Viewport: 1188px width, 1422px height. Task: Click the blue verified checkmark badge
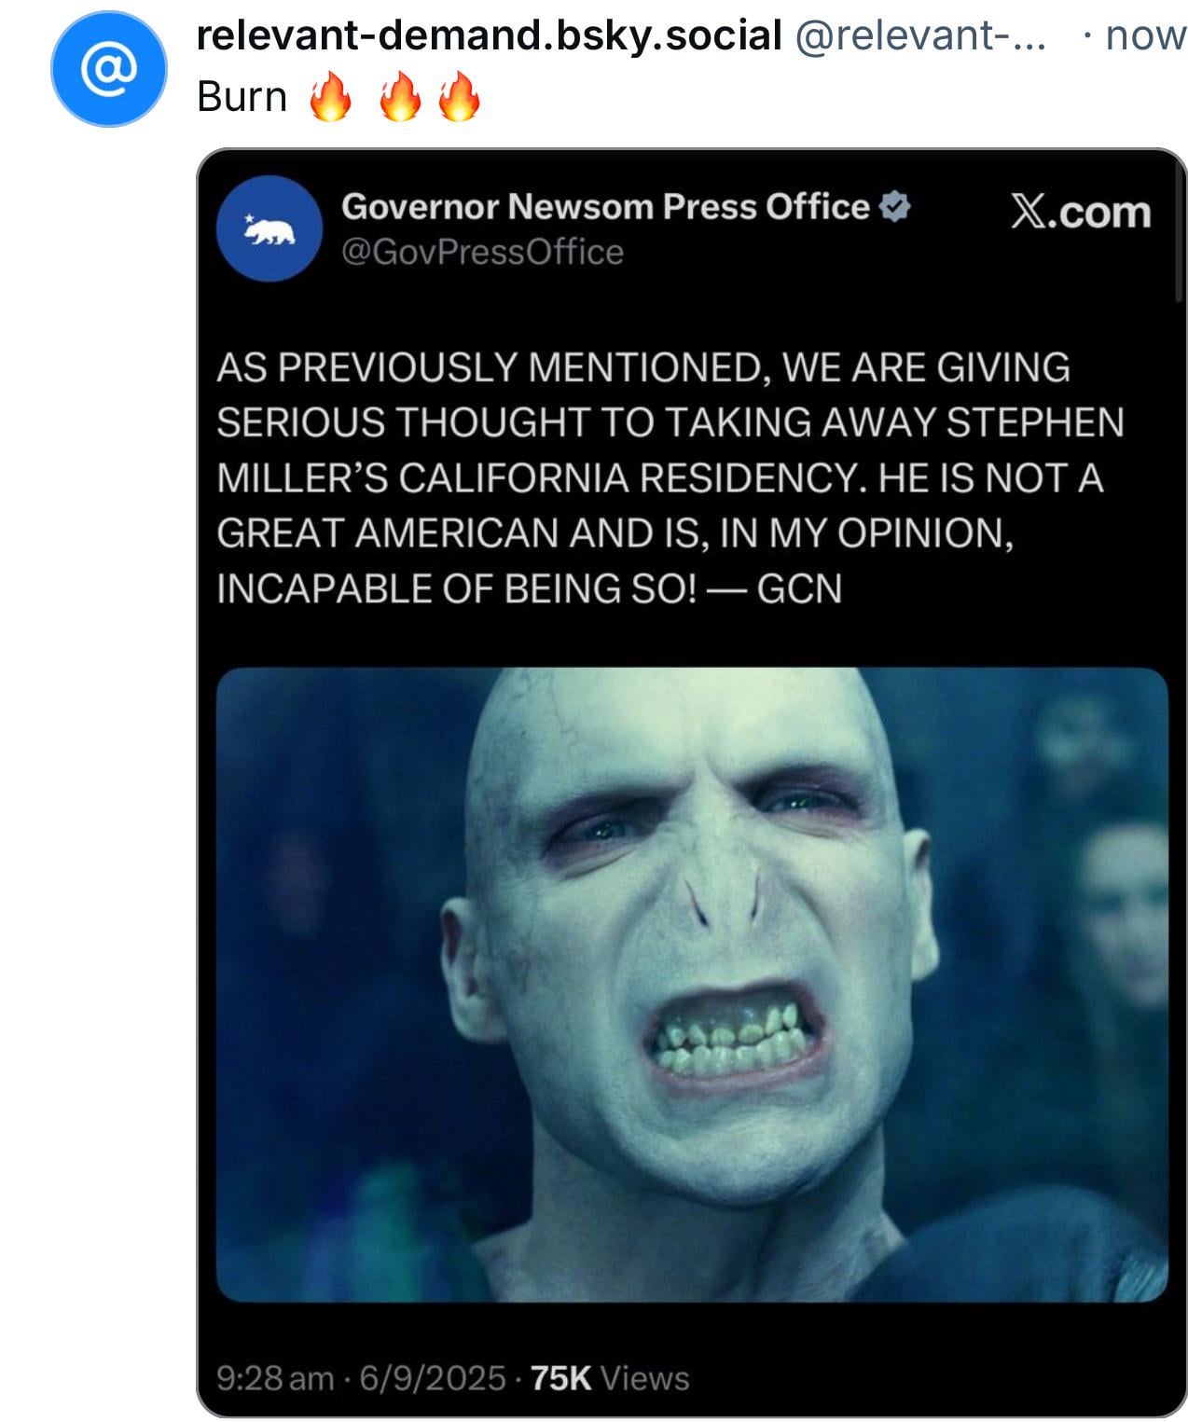click(895, 206)
